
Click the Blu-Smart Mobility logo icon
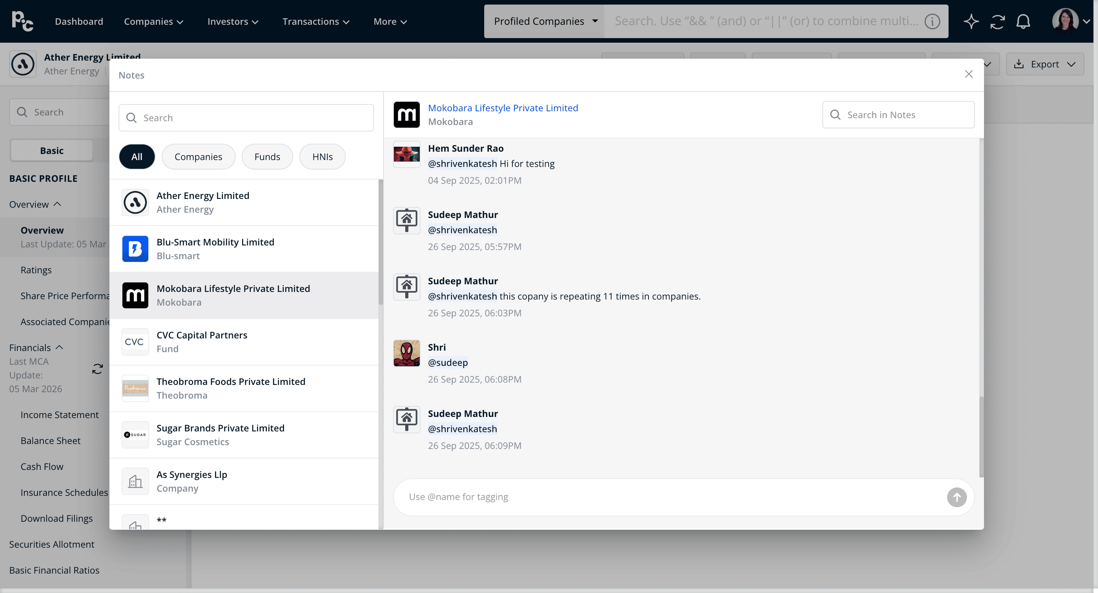[135, 249]
